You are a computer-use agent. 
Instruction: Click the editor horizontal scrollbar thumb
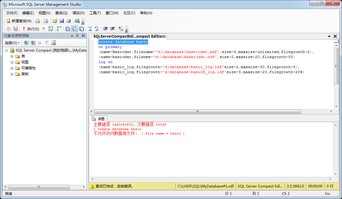pos(198,111)
